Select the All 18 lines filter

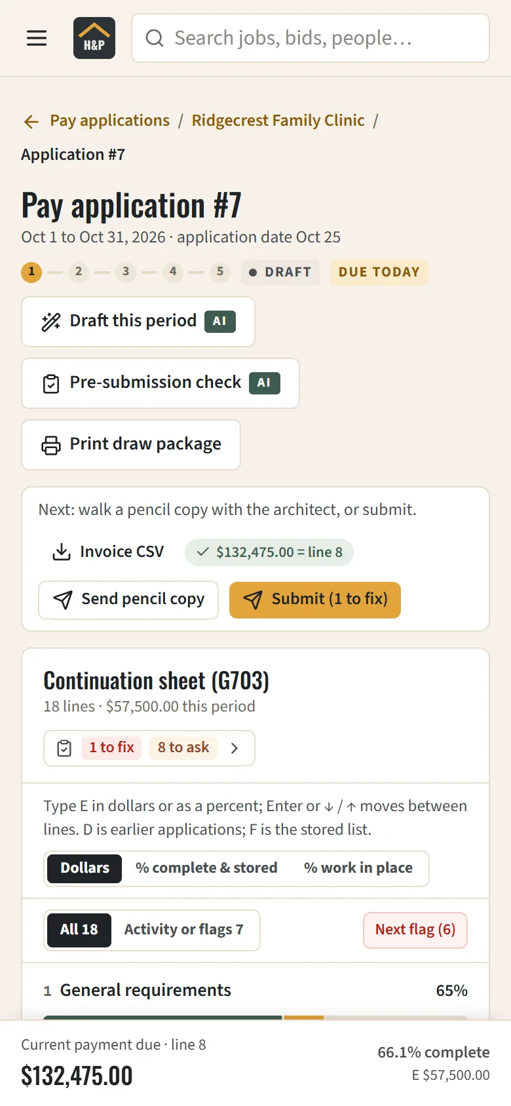[x=79, y=930]
